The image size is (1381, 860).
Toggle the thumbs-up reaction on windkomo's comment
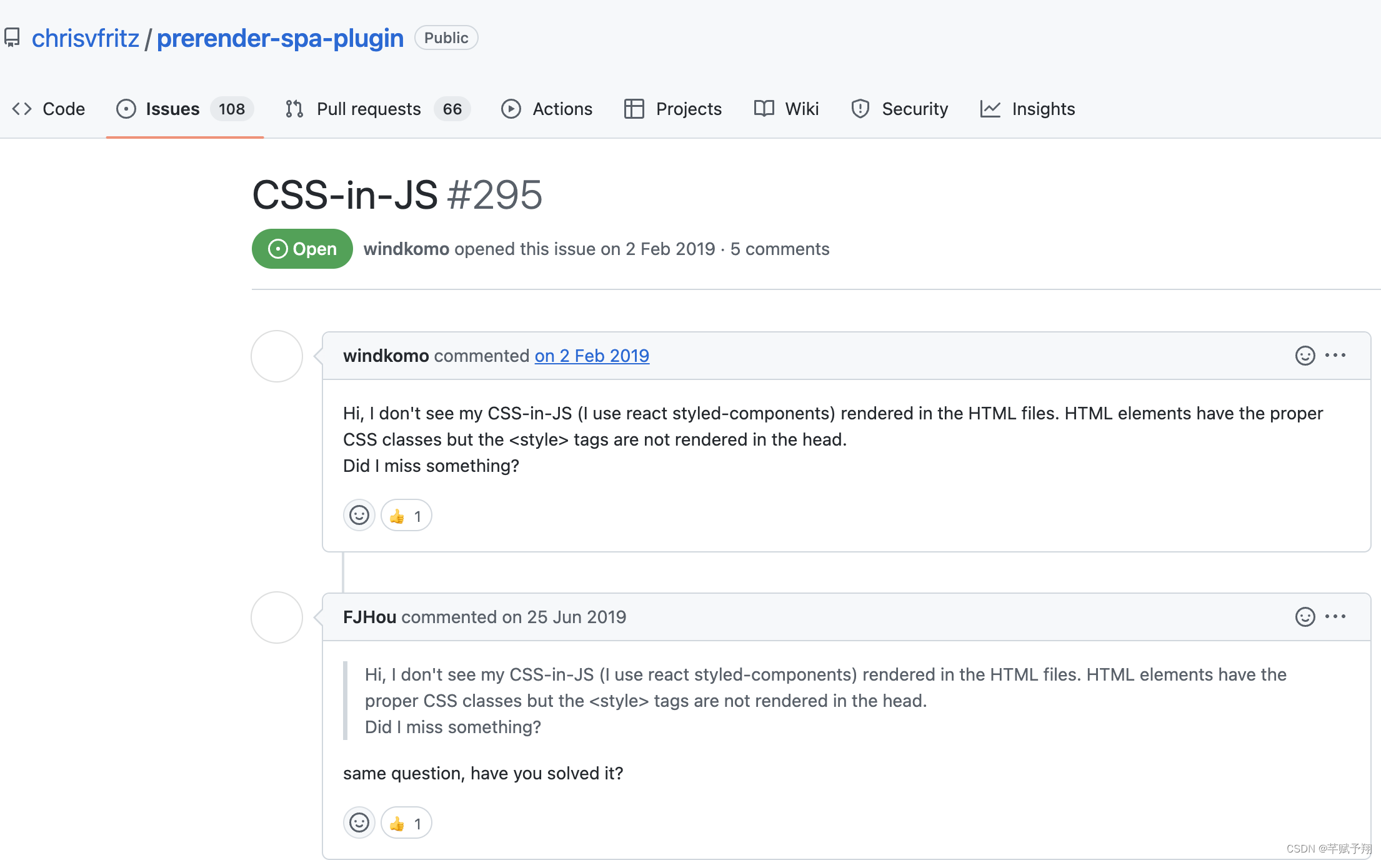406,516
